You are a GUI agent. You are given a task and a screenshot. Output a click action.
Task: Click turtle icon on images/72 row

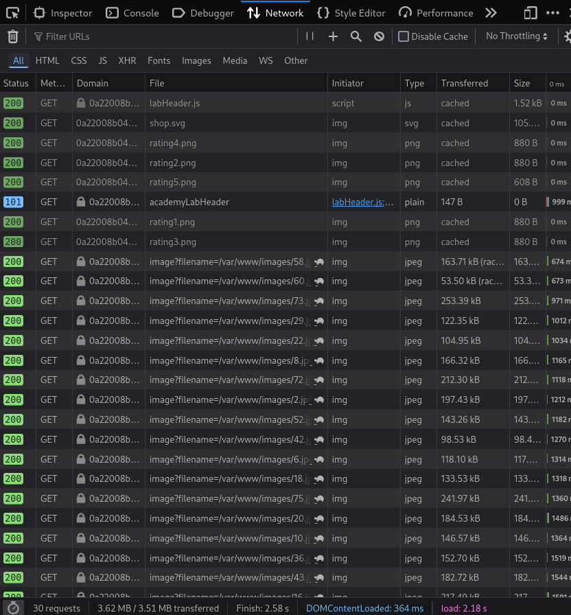click(x=319, y=380)
